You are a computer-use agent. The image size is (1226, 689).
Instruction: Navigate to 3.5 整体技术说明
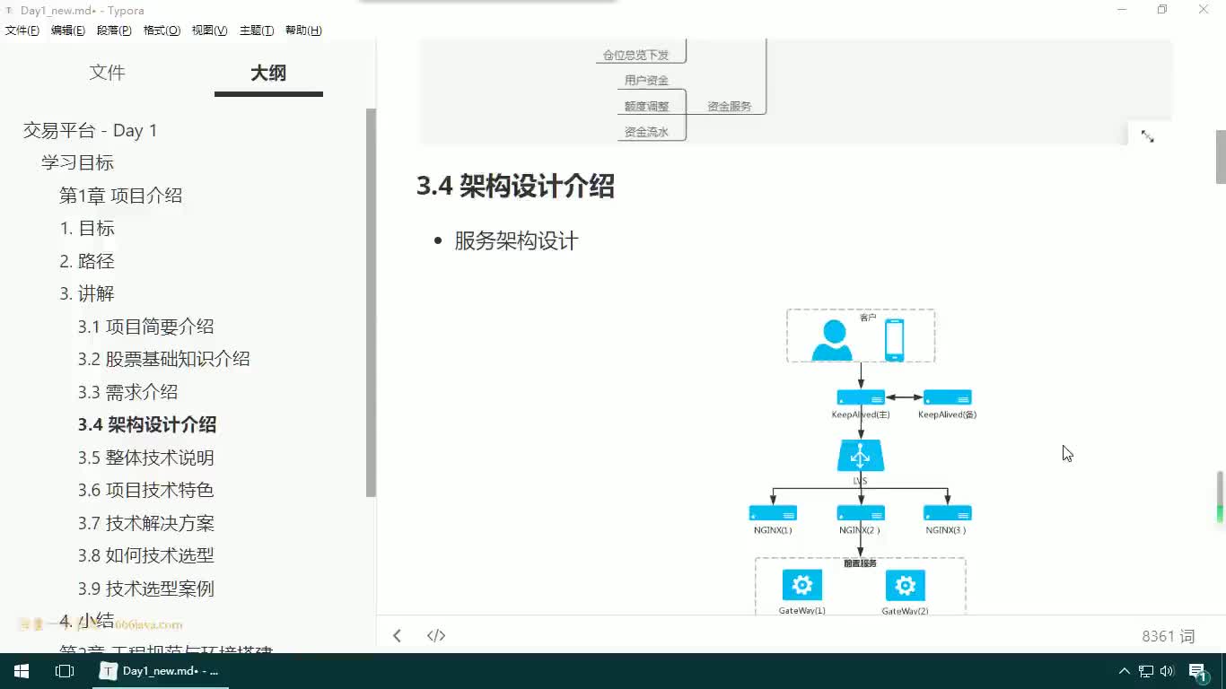point(145,458)
